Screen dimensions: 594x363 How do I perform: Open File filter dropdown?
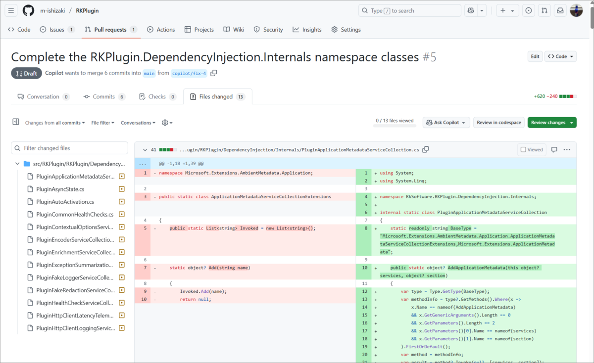[x=103, y=123]
